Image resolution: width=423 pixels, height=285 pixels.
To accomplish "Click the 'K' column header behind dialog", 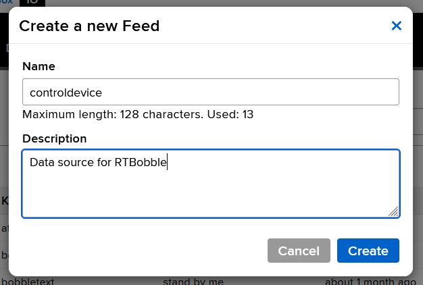I will point(5,201).
